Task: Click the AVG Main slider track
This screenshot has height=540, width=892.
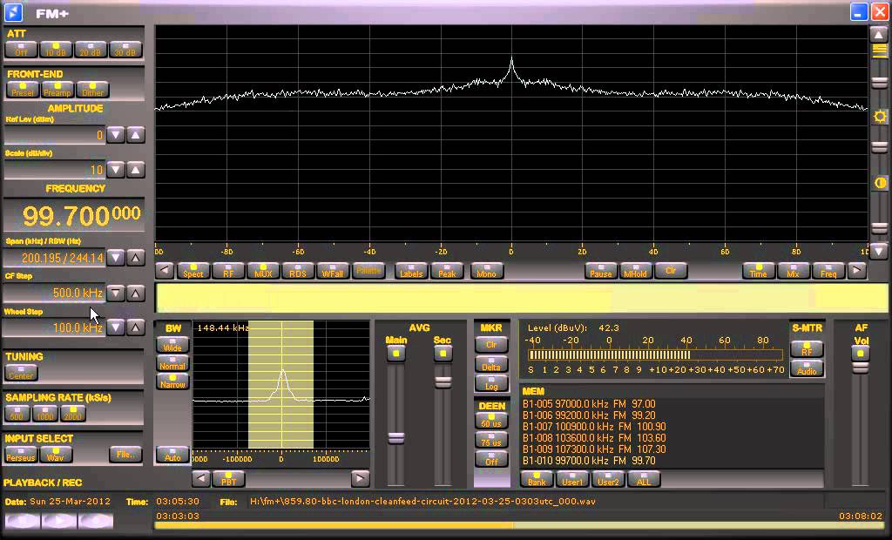Action: coord(396,424)
